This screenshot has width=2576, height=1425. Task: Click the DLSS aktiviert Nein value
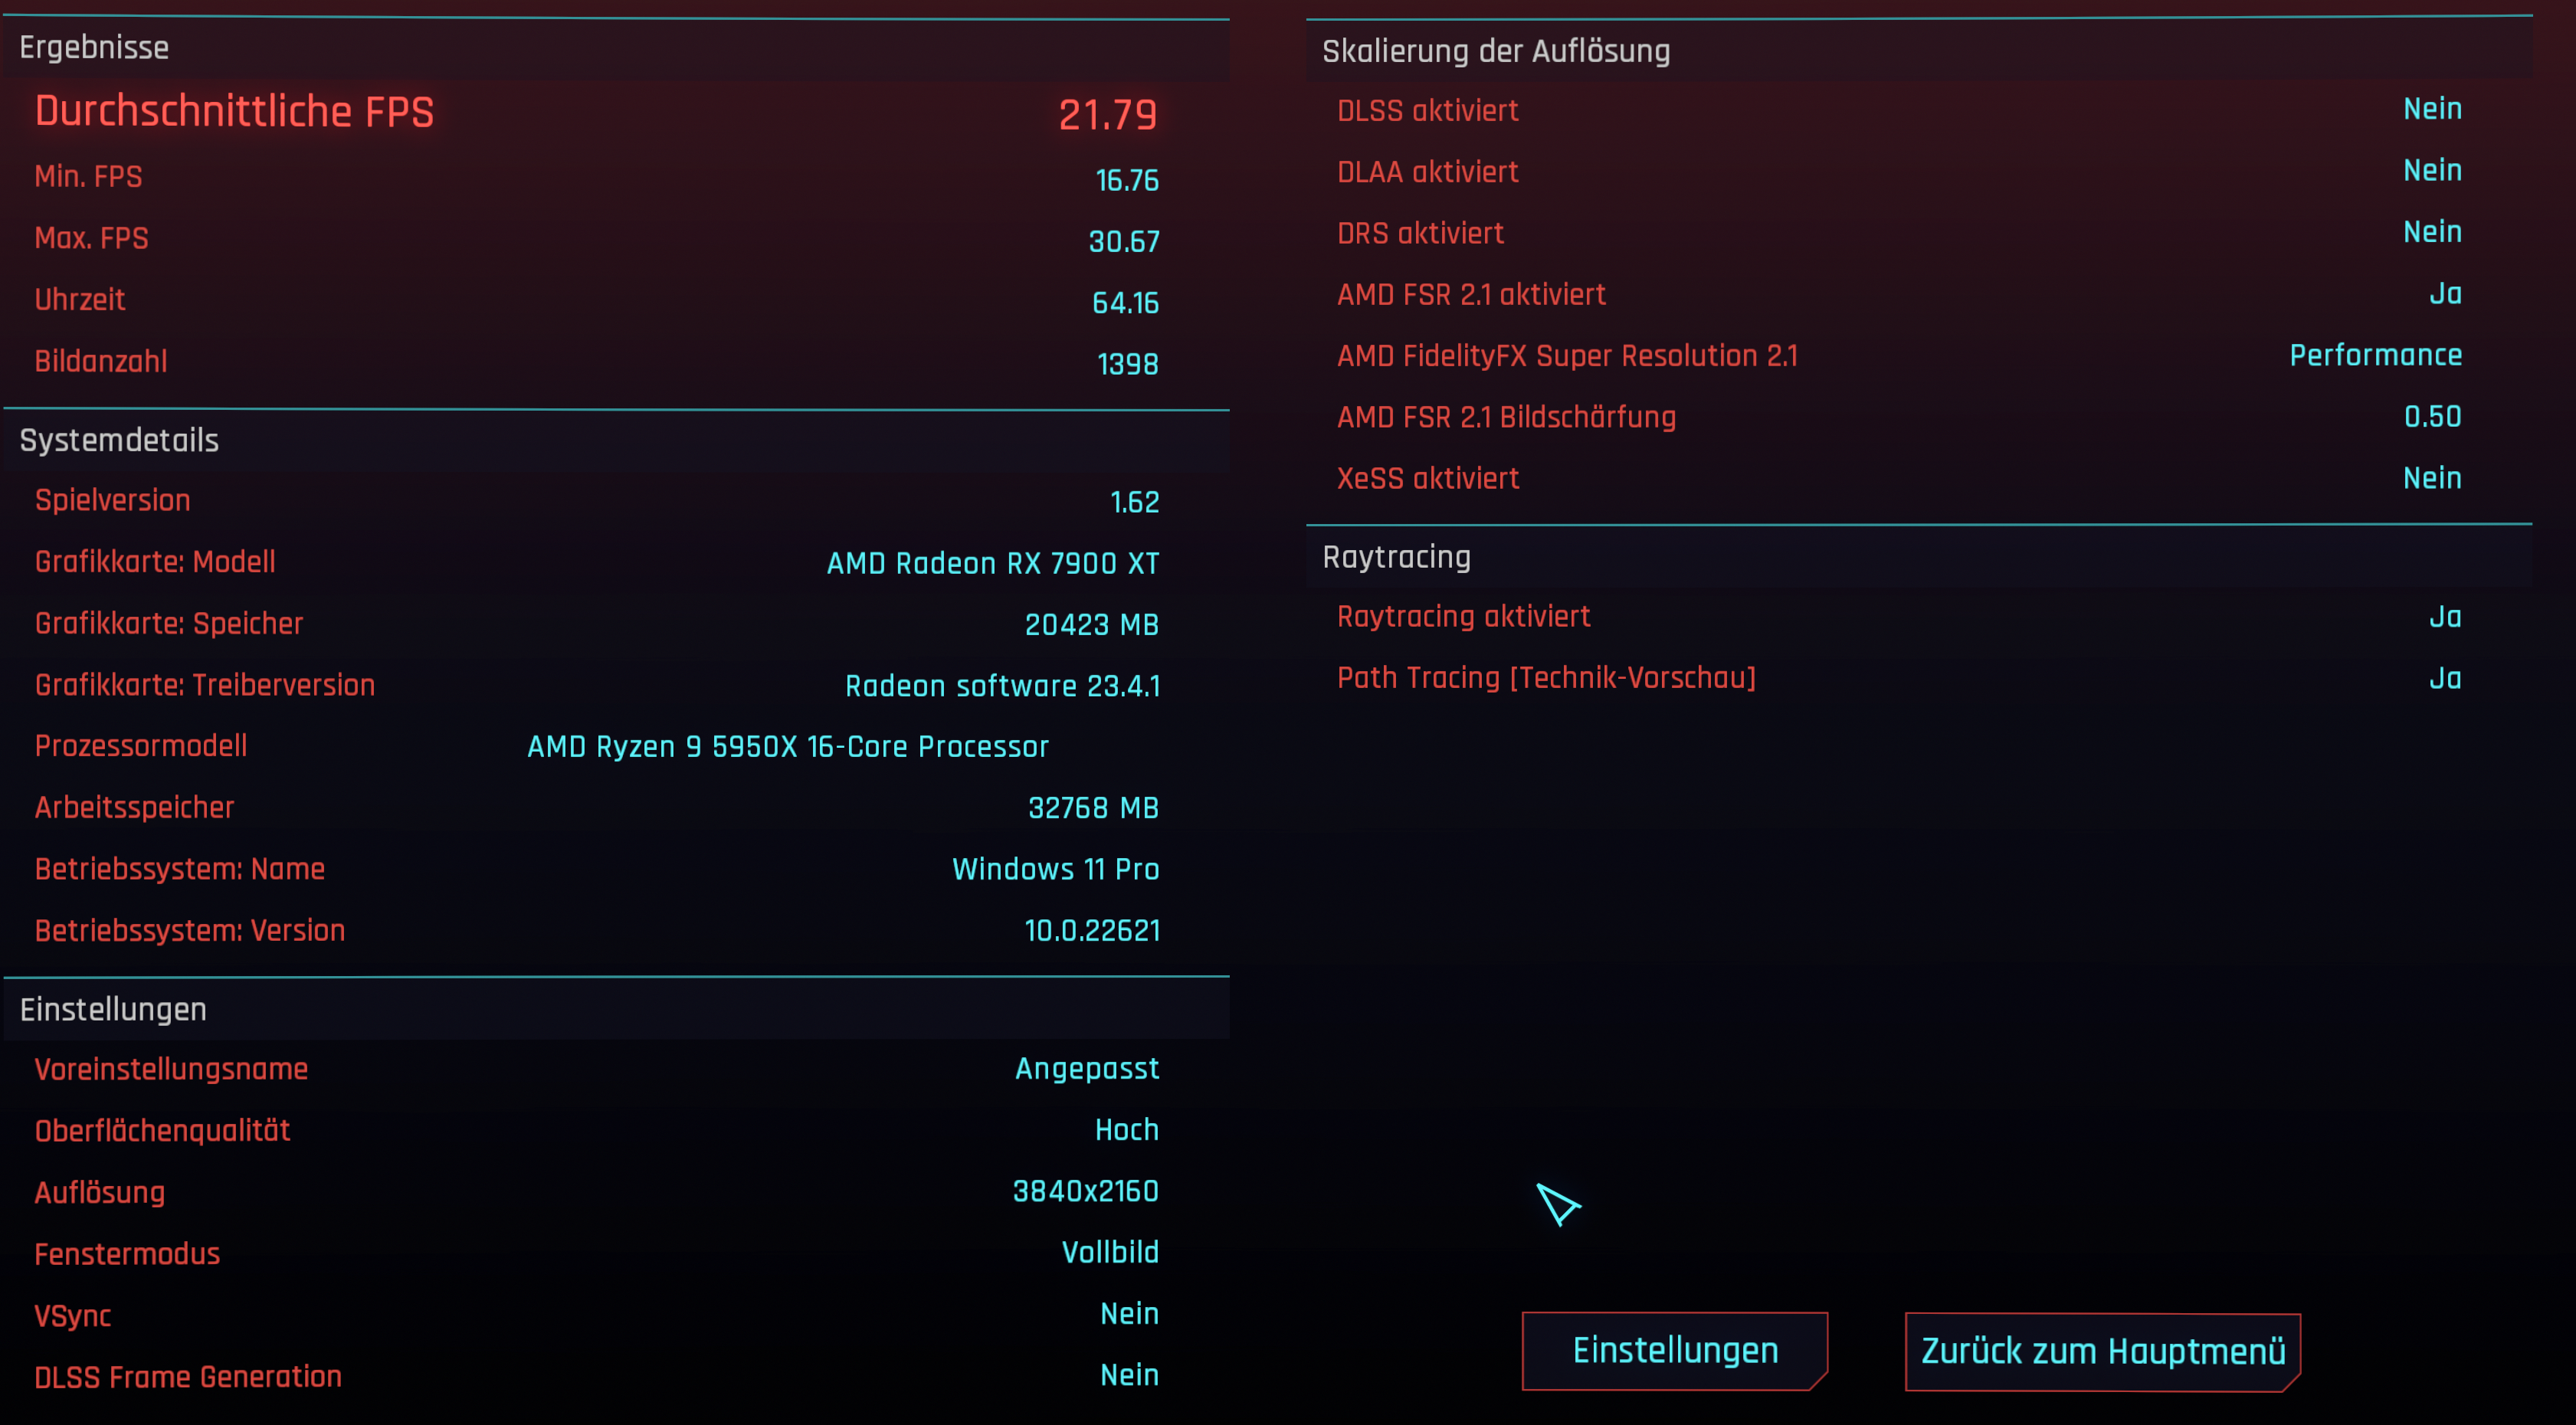2431,109
